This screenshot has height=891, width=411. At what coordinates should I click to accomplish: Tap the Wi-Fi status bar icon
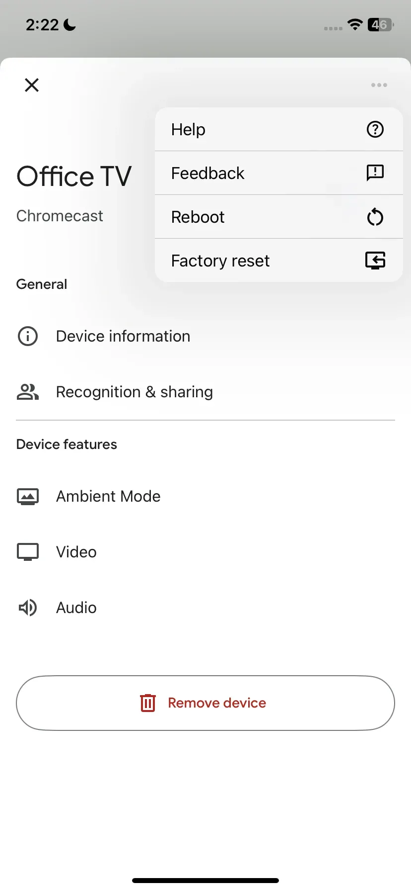click(355, 24)
